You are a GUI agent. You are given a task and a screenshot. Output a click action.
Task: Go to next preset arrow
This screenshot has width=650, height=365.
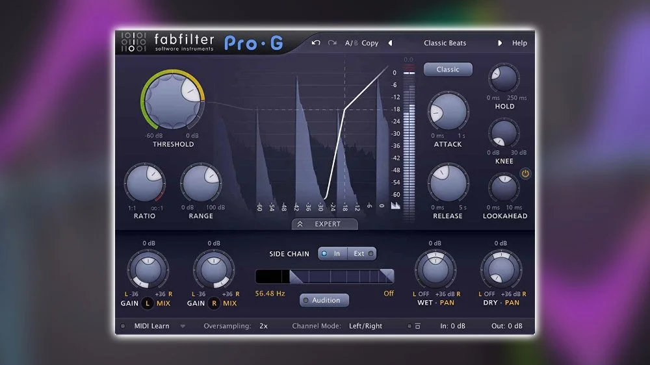[x=499, y=43]
